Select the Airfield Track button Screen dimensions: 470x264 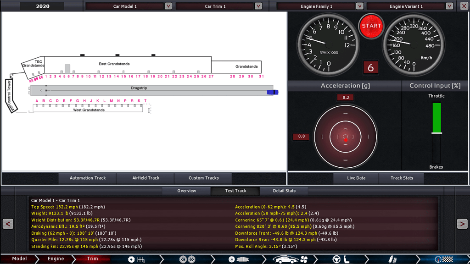coord(145,178)
